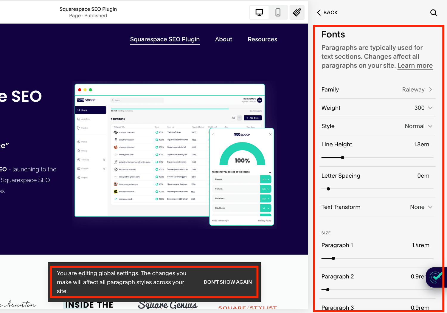Select the About navigation item
This screenshot has width=447, height=313.
pos(223,39)
